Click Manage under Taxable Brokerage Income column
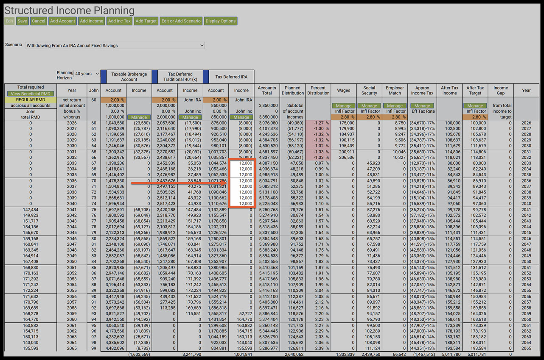The image size is (544, 360). point(139,117)
